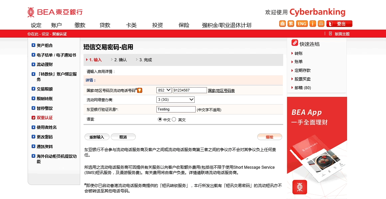Select 双重认证 in the sidebar
This screenshot has height=199, width=386.
tap(45, 118)
